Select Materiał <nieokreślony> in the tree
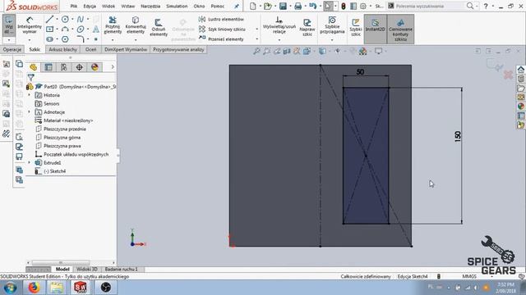 tap(64, 120)
